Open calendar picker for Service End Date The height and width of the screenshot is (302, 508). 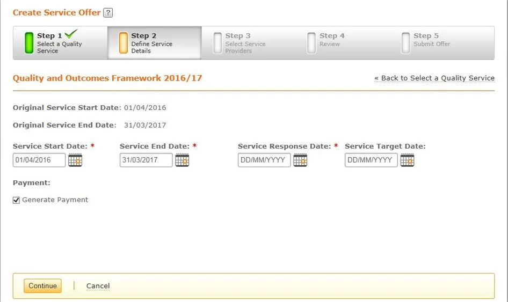pyautogui.click(x=182, y=160)
